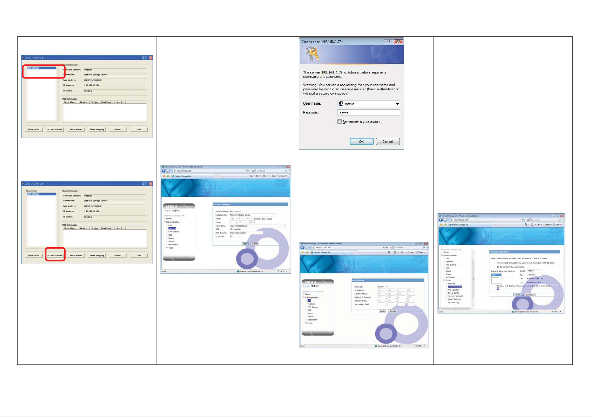
Task: Check the Remember my password box
Action: [340, 121]
